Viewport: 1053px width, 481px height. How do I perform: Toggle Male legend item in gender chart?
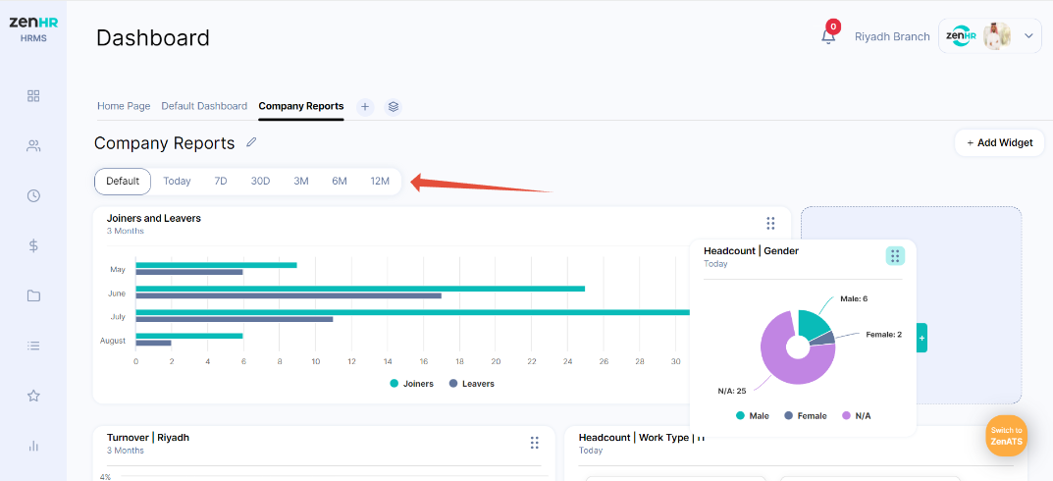tap(753, 416)
